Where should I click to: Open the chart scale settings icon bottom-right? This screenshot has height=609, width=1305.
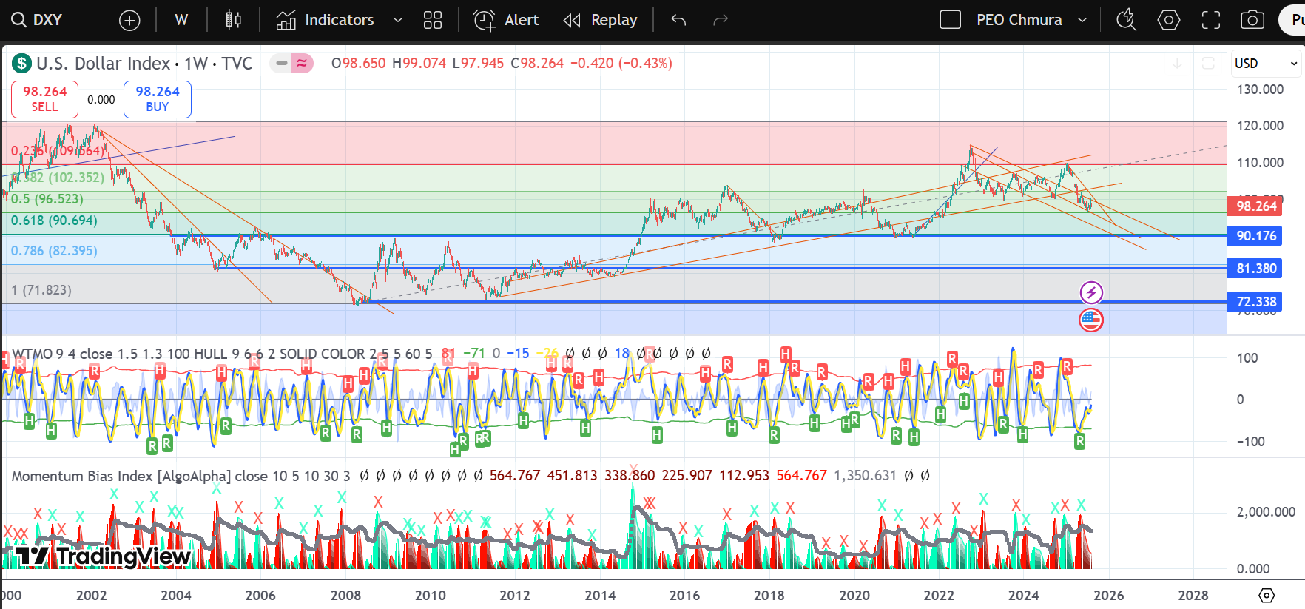tap(1267, 595)
